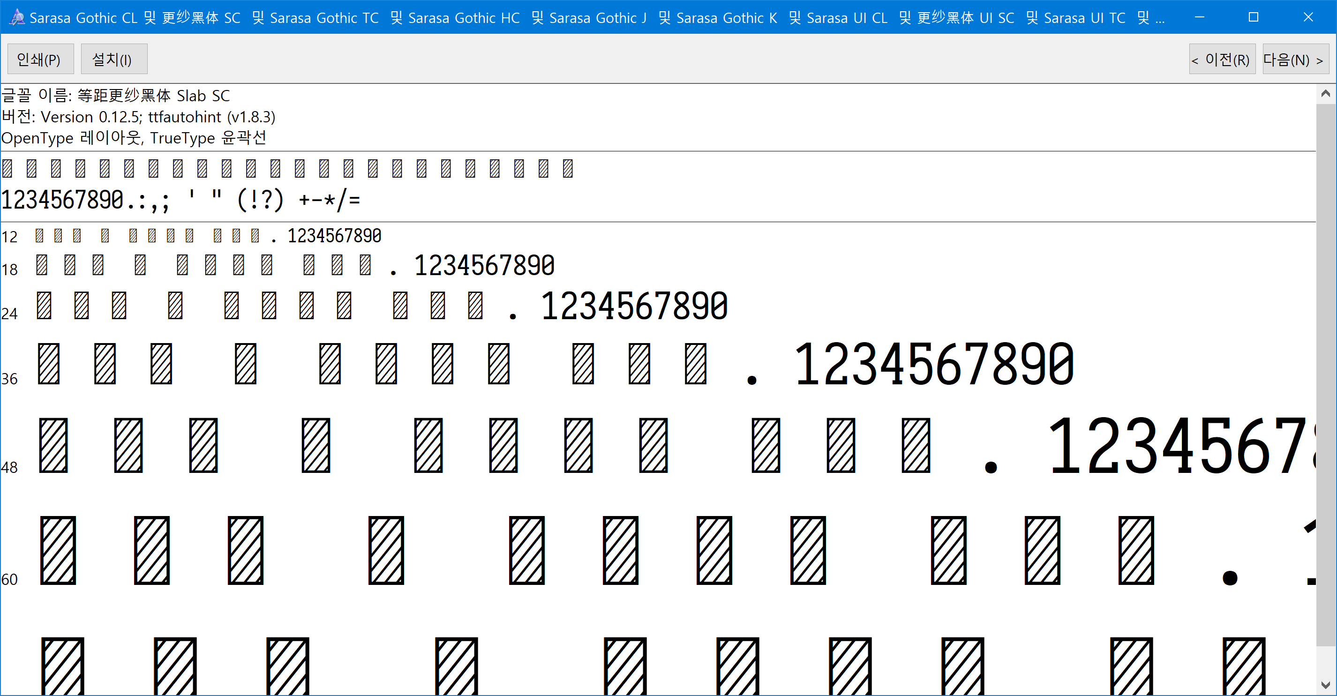Click the vertical scrollbar track

[1325, 363]
